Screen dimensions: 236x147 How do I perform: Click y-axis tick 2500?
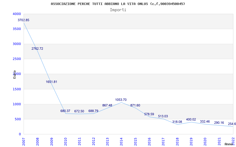[x=17, y=59]
